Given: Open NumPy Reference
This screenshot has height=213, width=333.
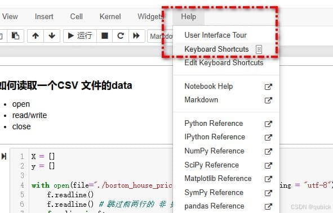Looking at the screenshot, I should coord(226,151).
